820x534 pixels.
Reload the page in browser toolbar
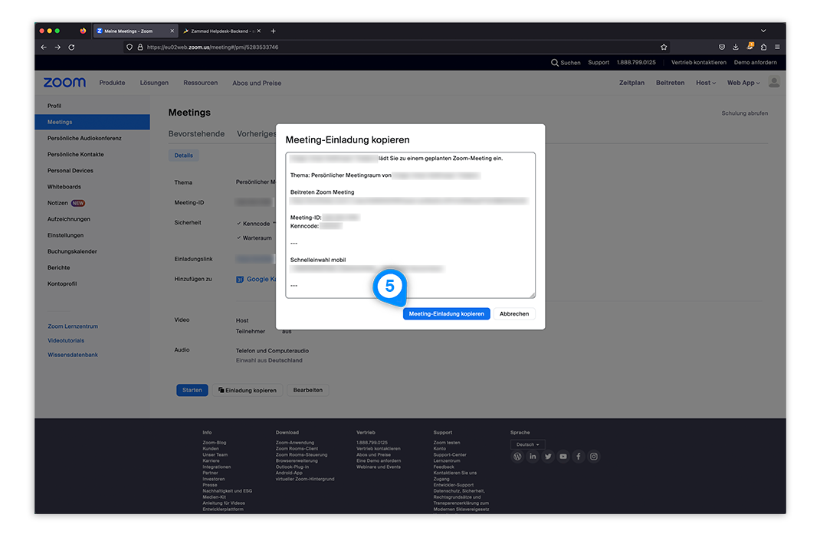click(x=71, y=47)
